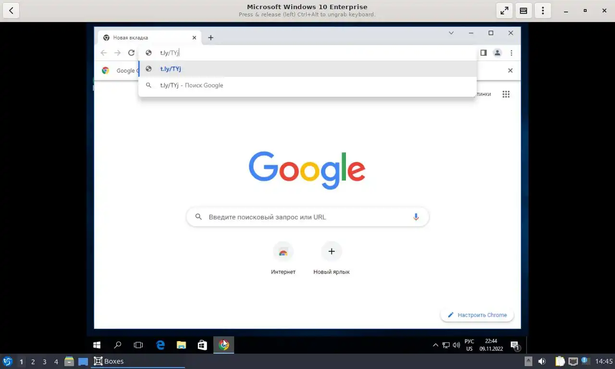Open the host clock showing 14:45

tap(604, 361)
